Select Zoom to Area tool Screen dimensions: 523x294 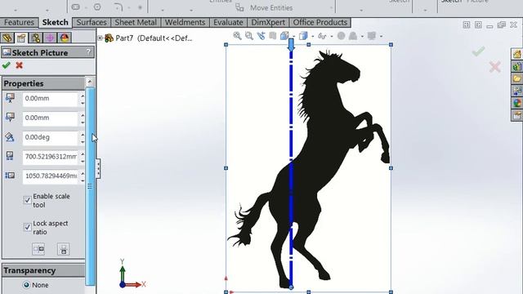[x=248, y=36]
